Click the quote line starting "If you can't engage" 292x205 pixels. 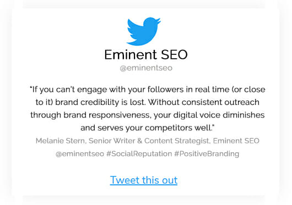pyautogui.click(x=148, y=90)
